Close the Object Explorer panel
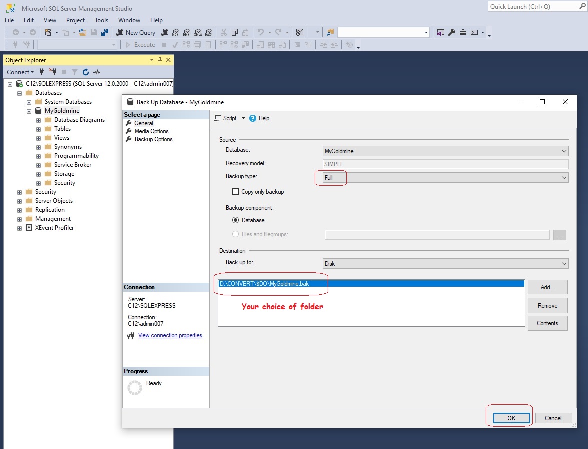 tap(168, 60)
